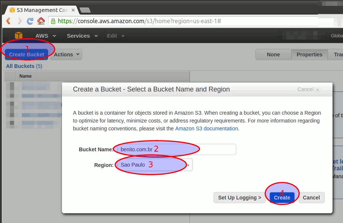Switch to the Properties panel tab
This screenshot has height=223, width=343.
click(309, 55)
